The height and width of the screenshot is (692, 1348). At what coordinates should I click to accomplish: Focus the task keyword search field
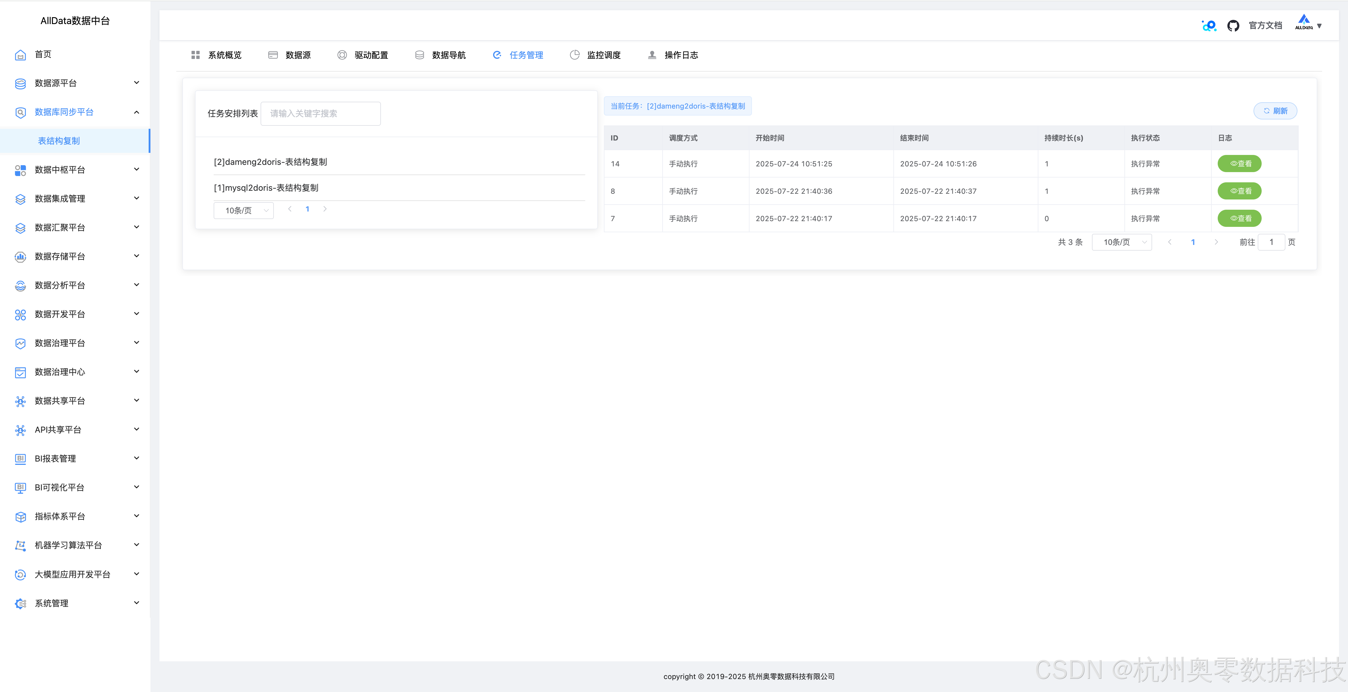click(x=320, y=114)
